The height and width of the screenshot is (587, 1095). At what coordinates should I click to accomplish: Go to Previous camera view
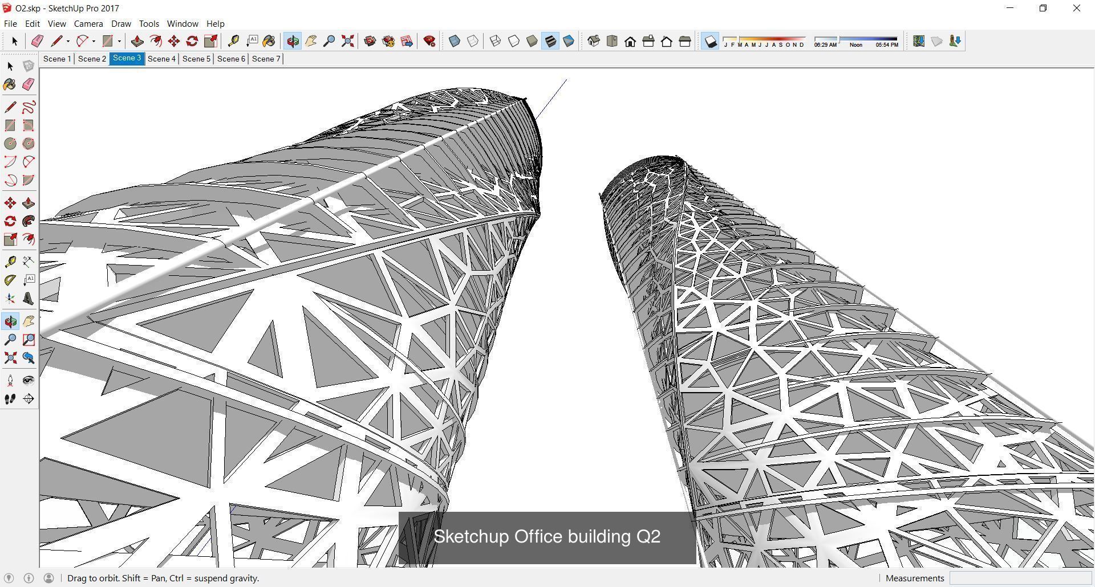click(x=28, y=358)
